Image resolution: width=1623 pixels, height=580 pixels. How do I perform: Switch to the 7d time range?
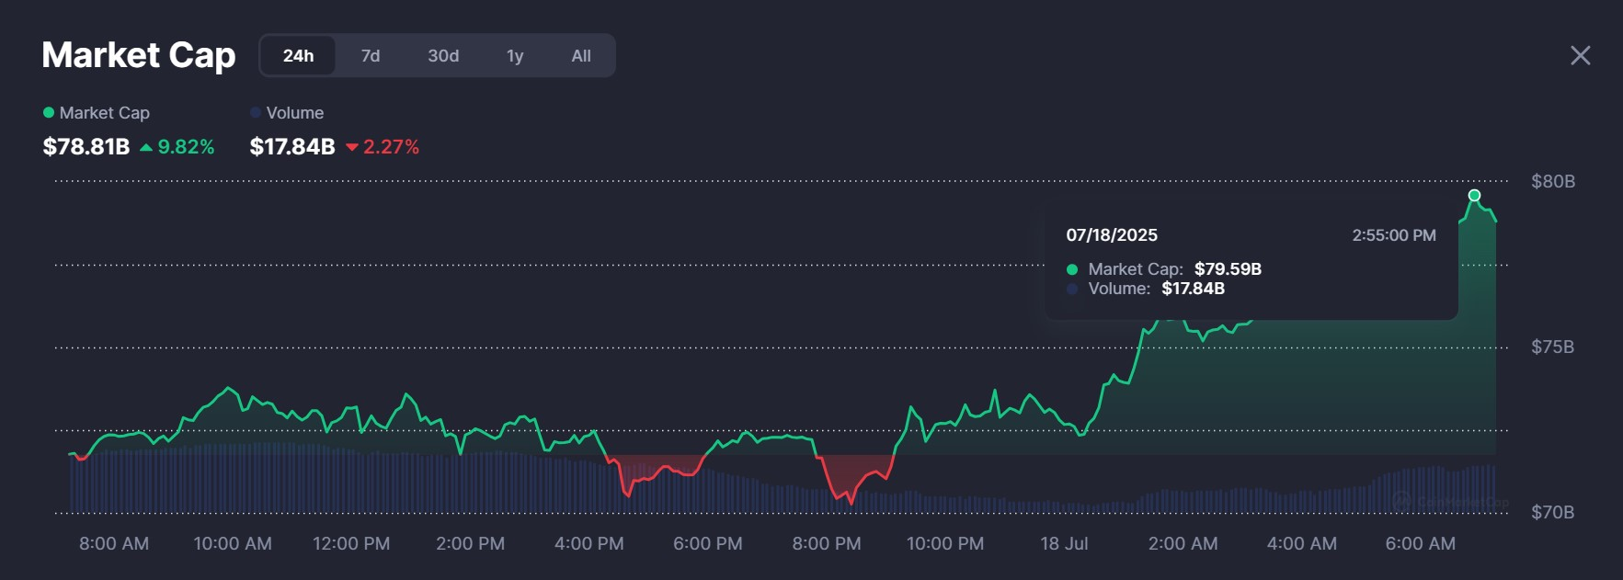371,56
